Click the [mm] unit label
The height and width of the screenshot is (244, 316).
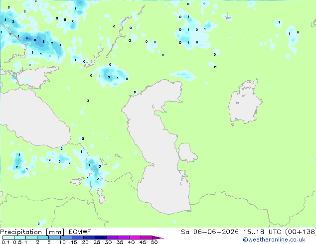(x=55, y=232)
